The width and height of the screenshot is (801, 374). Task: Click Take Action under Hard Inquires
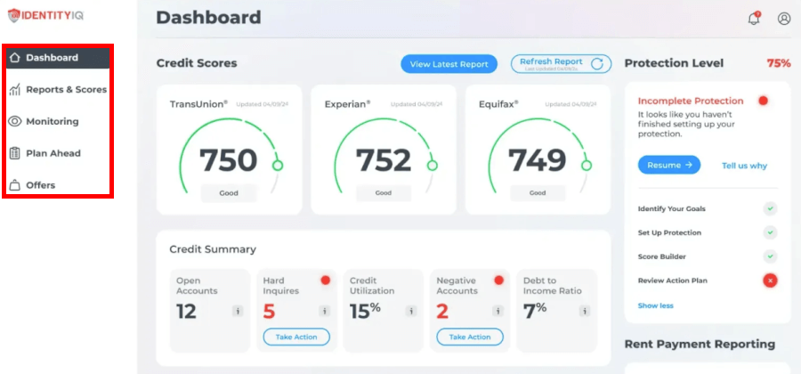click(x=296, y=337)
